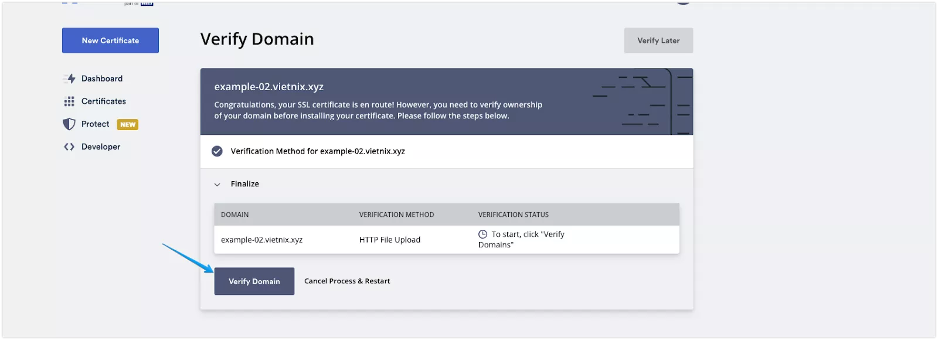
Task: Click the Verify Domain page heading
Action: click(x=257, y=39)
